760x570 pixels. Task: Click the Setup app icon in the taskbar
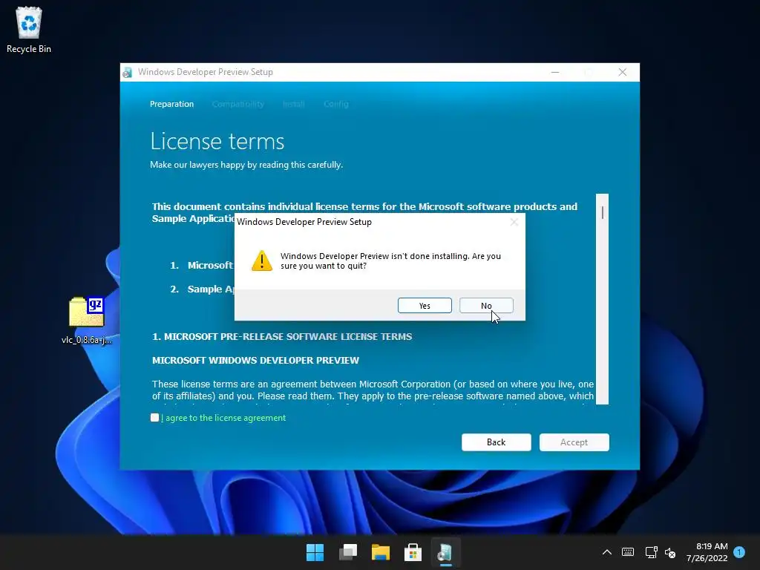445,552
